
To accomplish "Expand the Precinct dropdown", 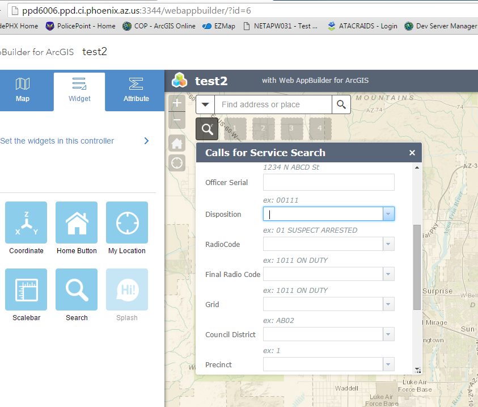I will (x=388, y=364).
